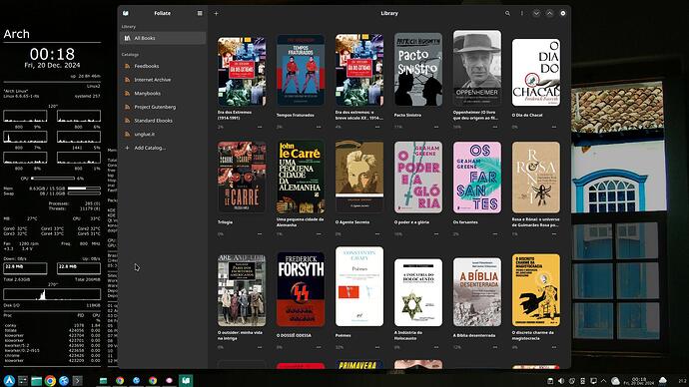Click title "O Agente Secreto"
Viewport: 689px width, 387px height.
pyautogui.click(x=352, y=222)
